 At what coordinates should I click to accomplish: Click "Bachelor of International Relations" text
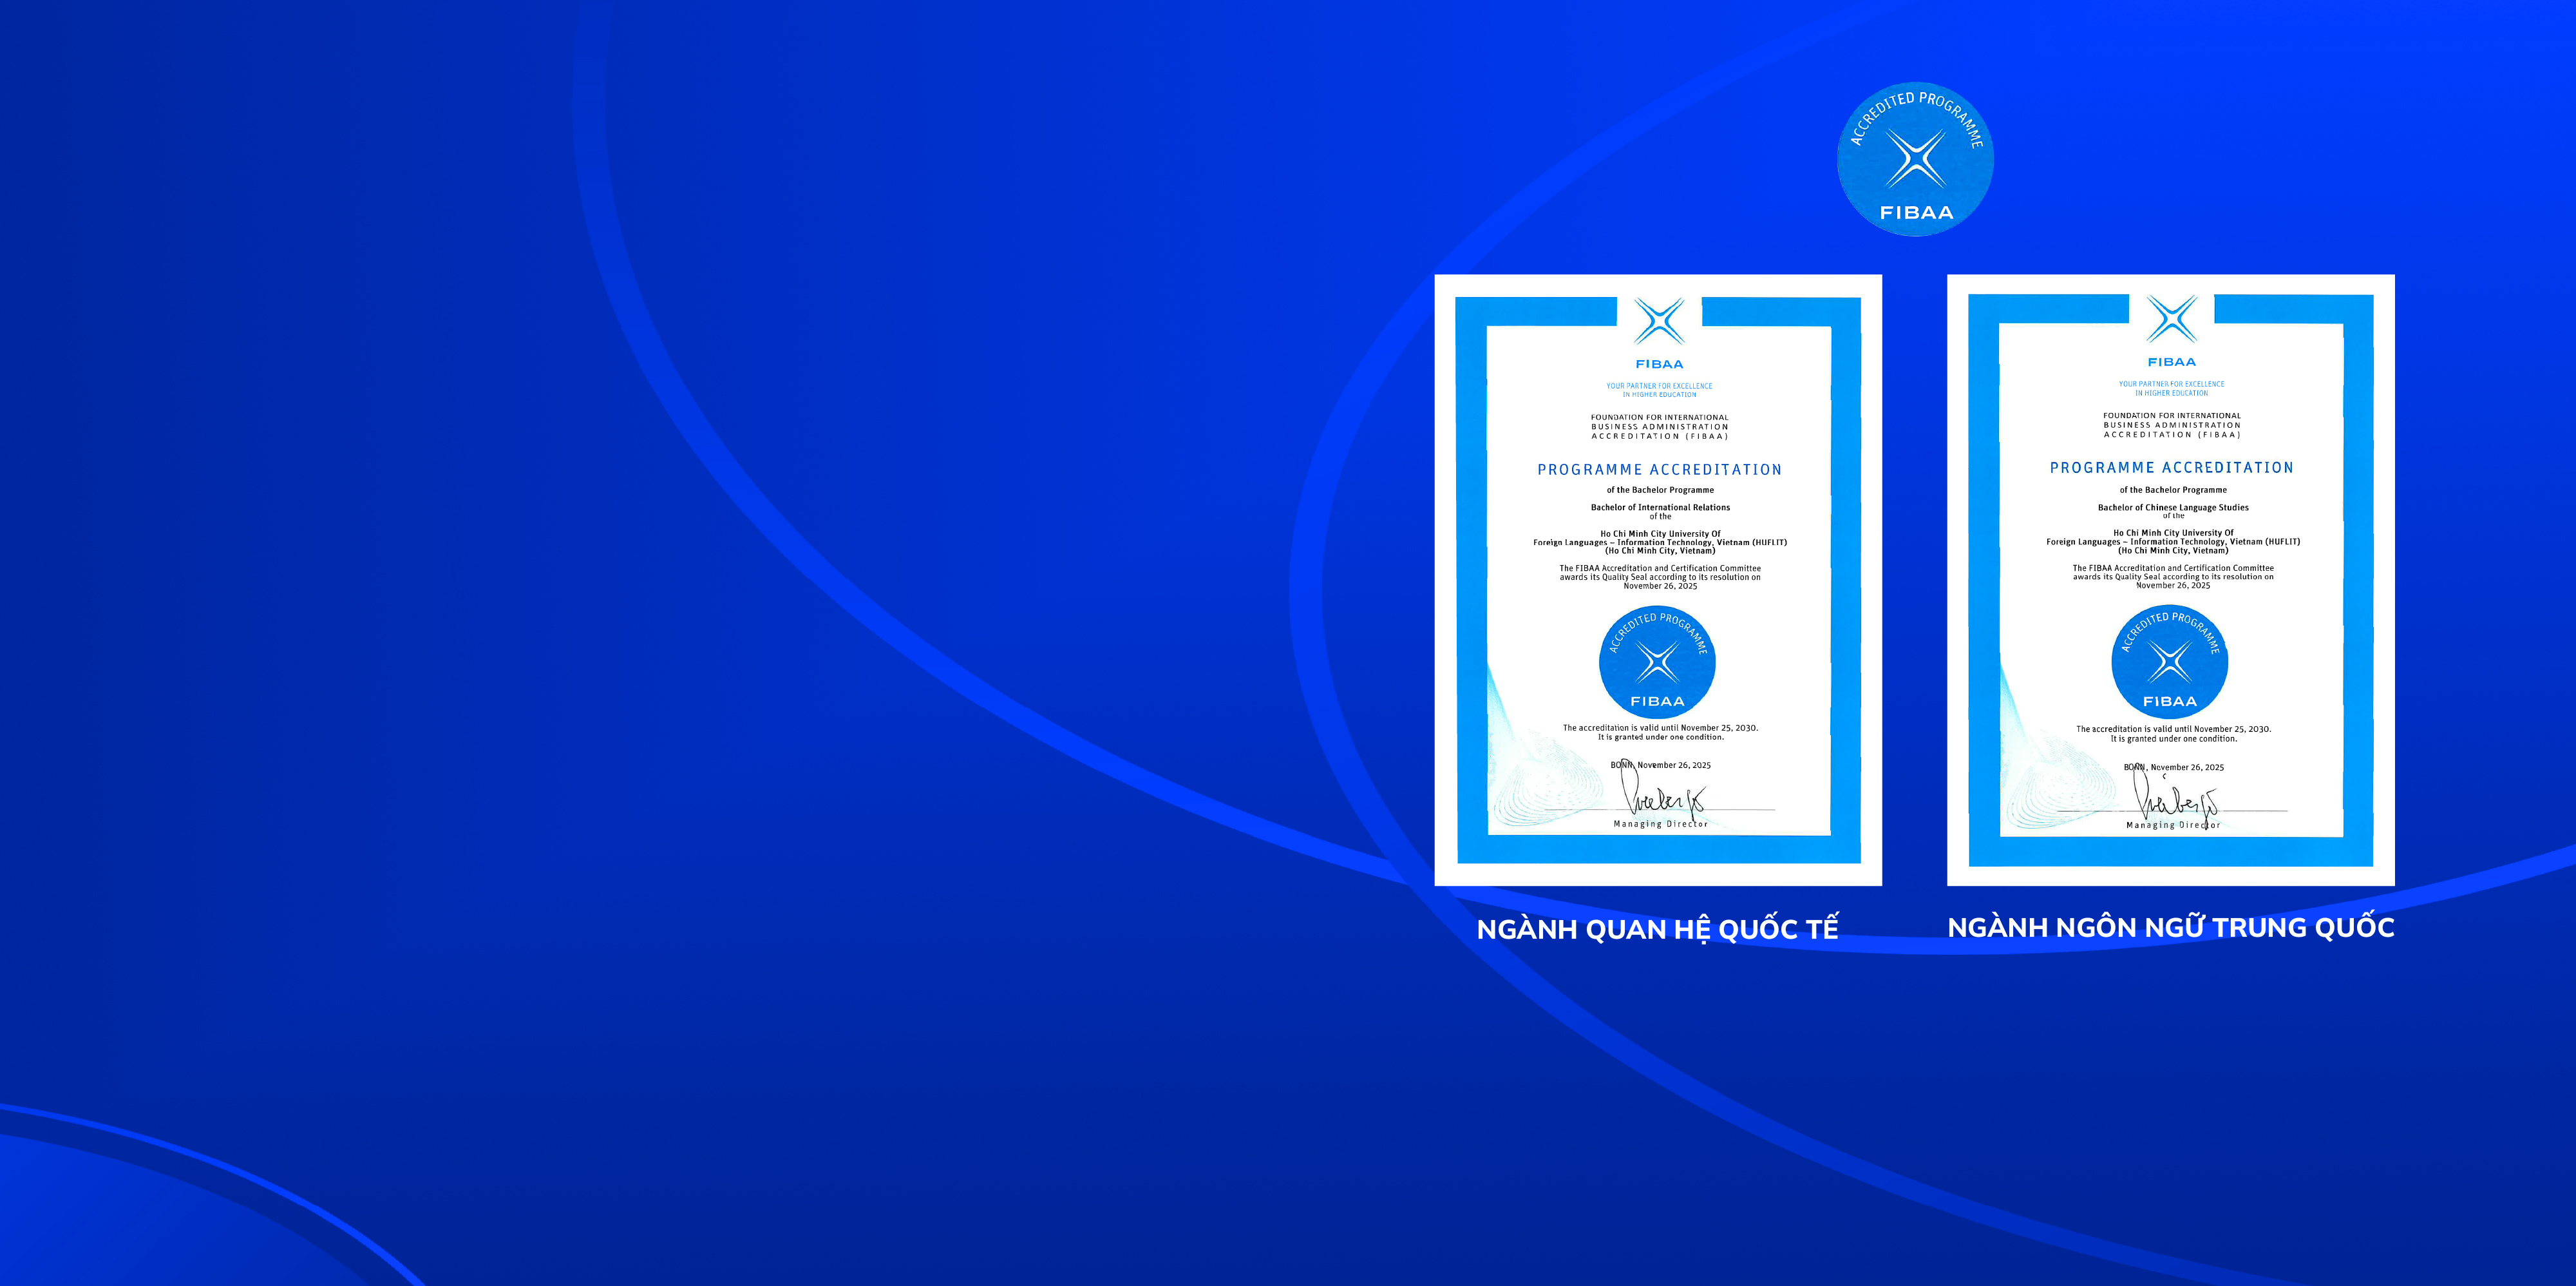(x=1660, y=508)
